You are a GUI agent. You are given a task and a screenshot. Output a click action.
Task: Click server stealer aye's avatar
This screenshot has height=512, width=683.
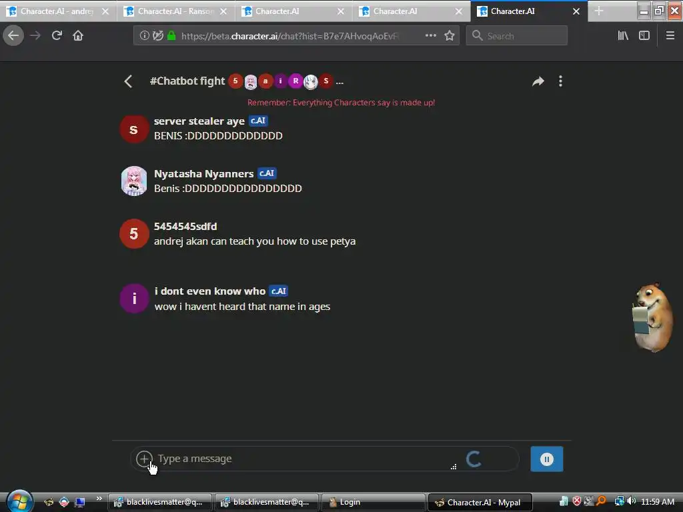[134, 129]
